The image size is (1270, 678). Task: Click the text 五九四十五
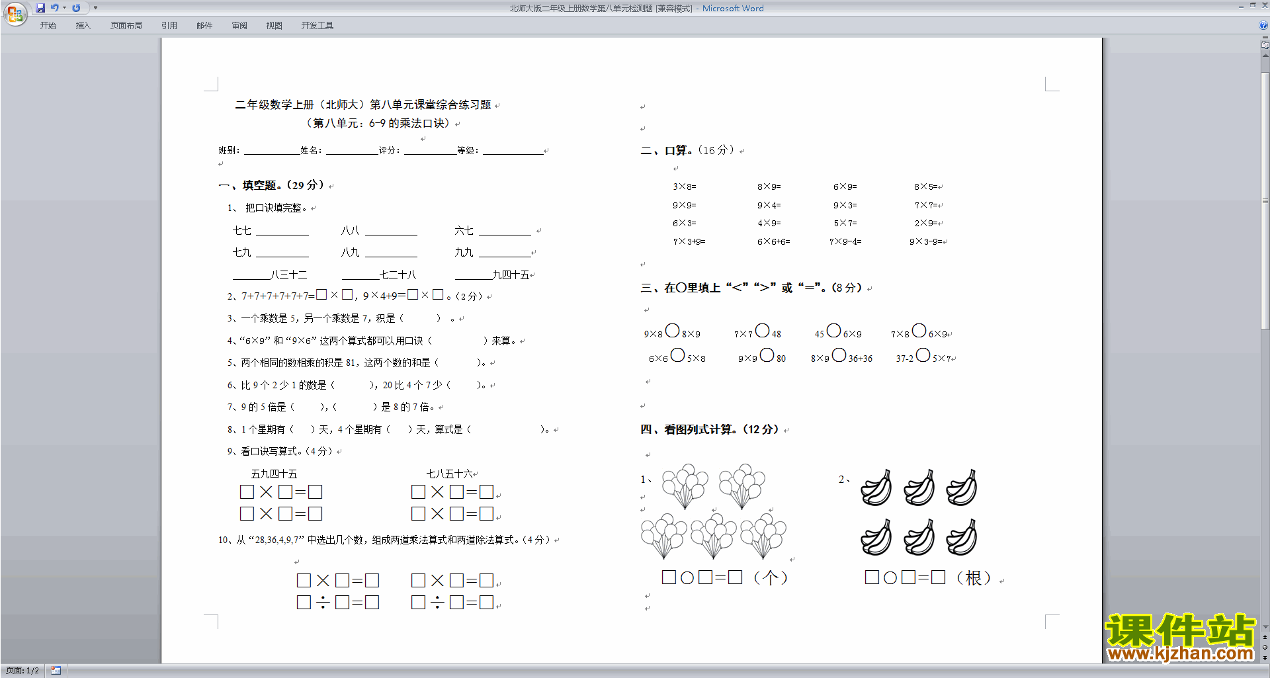[x=274, y=474]
